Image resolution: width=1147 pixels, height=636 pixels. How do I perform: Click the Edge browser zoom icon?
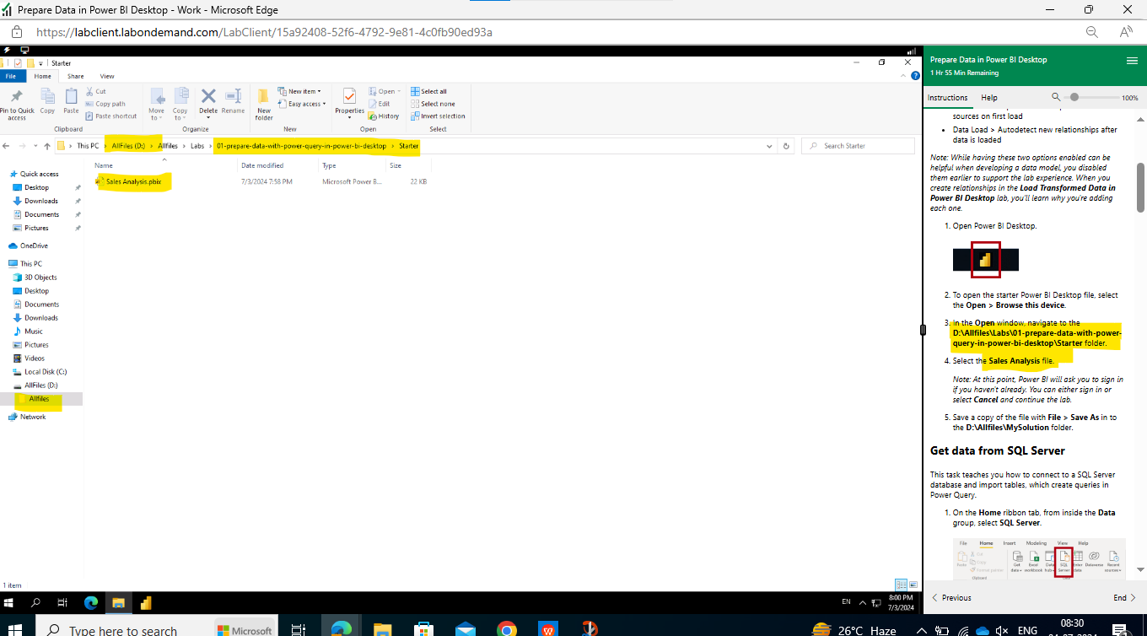pyautogui.click(x=1092, y=32)
